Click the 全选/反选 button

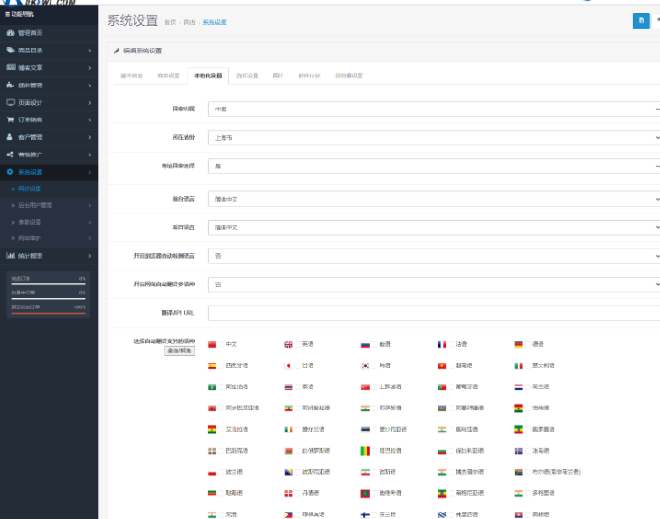[179, 351]
